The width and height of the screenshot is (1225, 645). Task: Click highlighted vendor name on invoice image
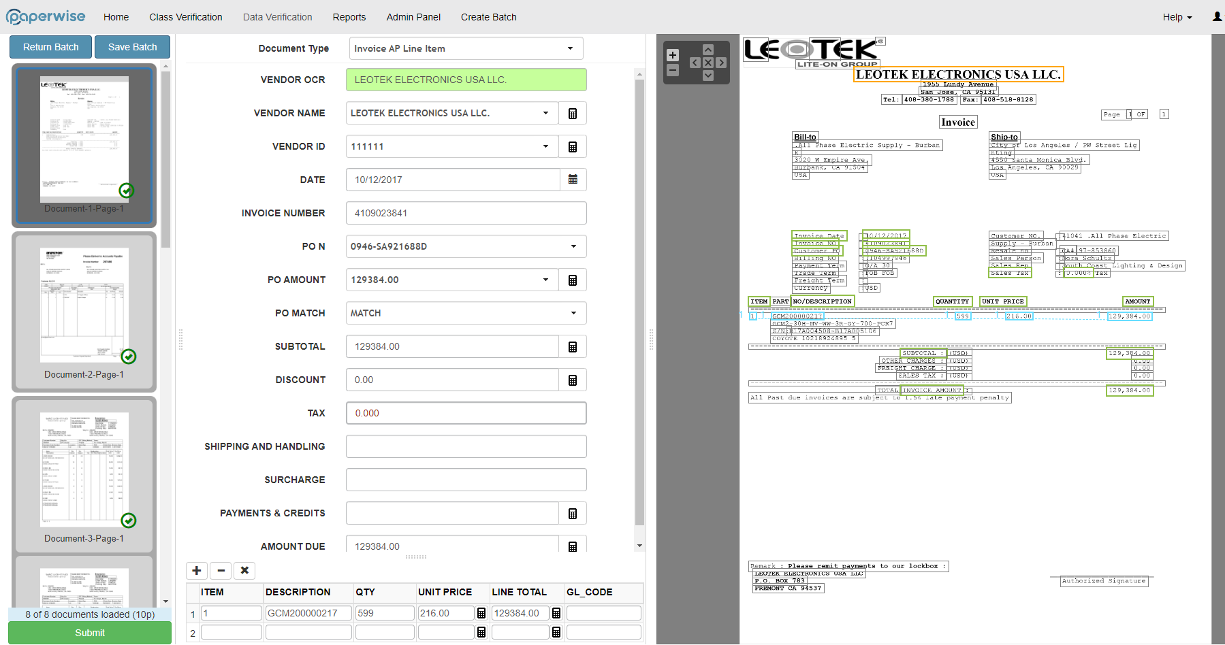pyautogui.click(x=959, y=74)
